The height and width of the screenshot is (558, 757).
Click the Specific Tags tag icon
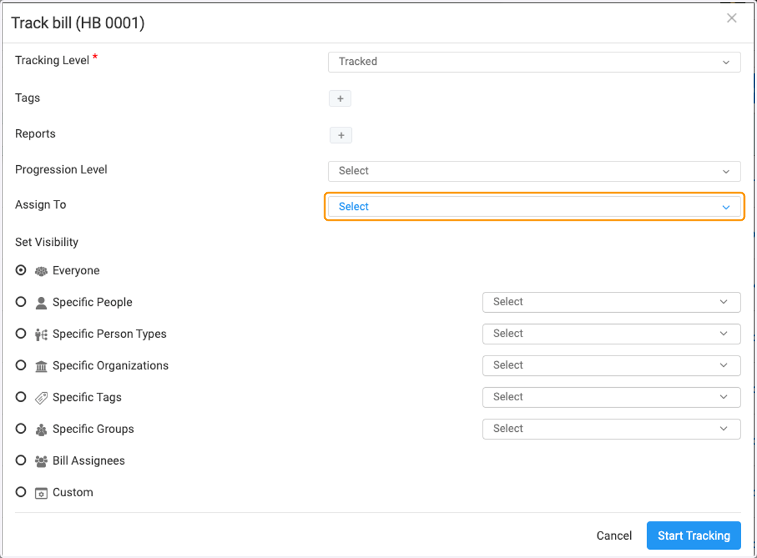click(x=41, y=397)
